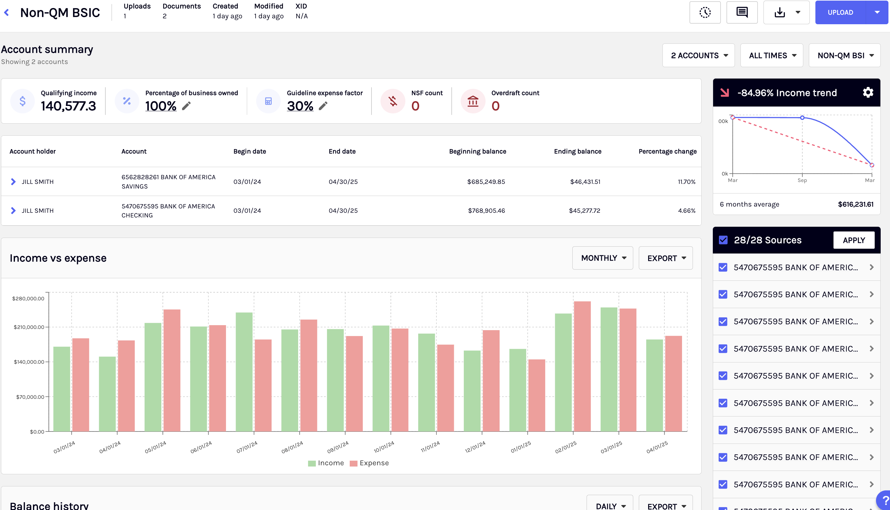Open the history clock icon button
The width and height of the screenshot is (890, 510).
click(704, 13)
